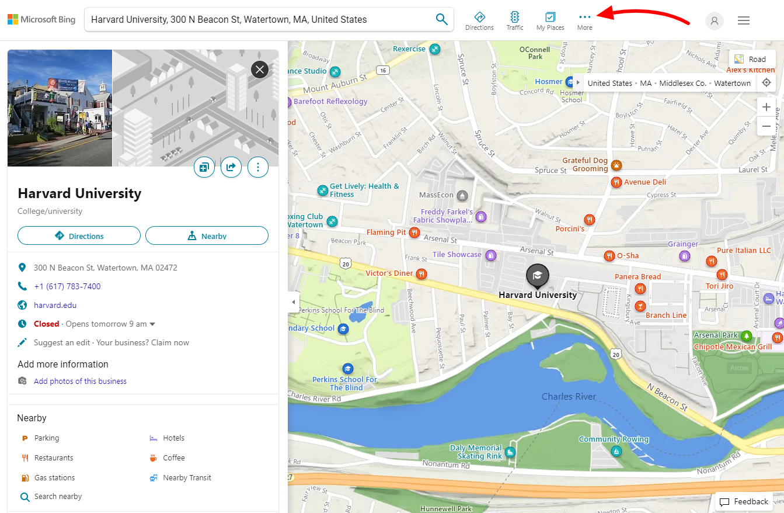Select Parking under Nearby
784x513 pixels.
coord(47,438)
